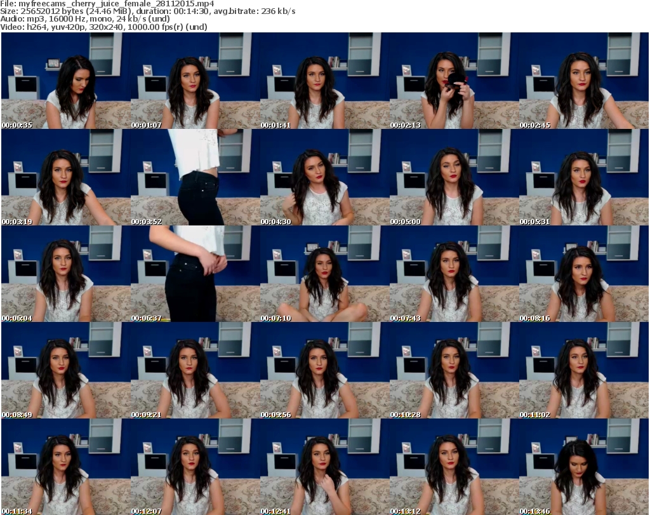
Task: Pick the 00:12:07 thumbnail
Action: click(196, 467)
